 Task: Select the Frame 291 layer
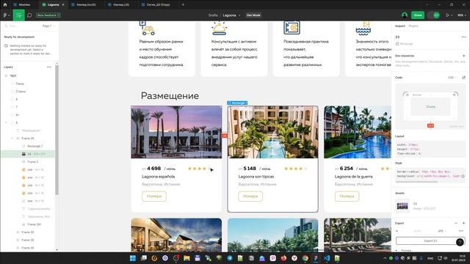coord(35,224)
